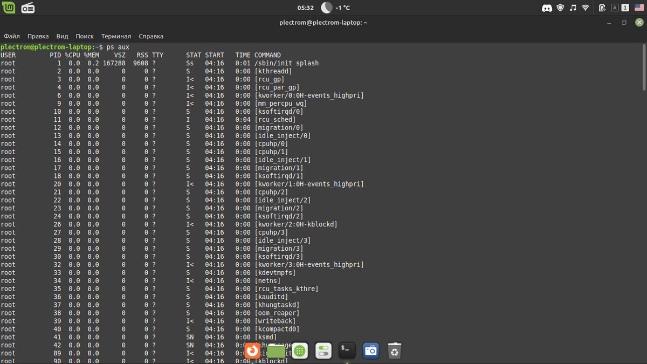Click the [kworker/2:0H-kblockd] entry

[x=296, y=224]
